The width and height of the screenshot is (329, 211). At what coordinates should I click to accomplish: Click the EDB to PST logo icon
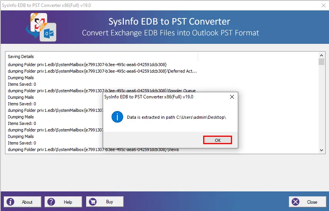tap(41, 27)
